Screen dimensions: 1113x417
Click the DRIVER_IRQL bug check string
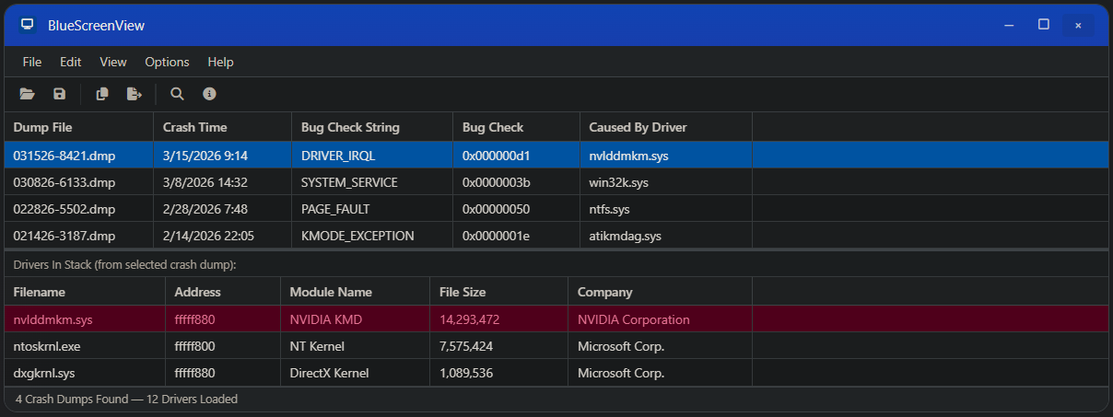click(x=338, y=156)
